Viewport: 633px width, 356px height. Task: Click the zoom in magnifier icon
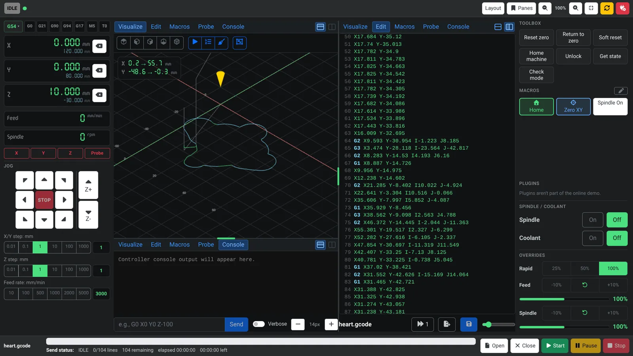(x=576, y=8)
